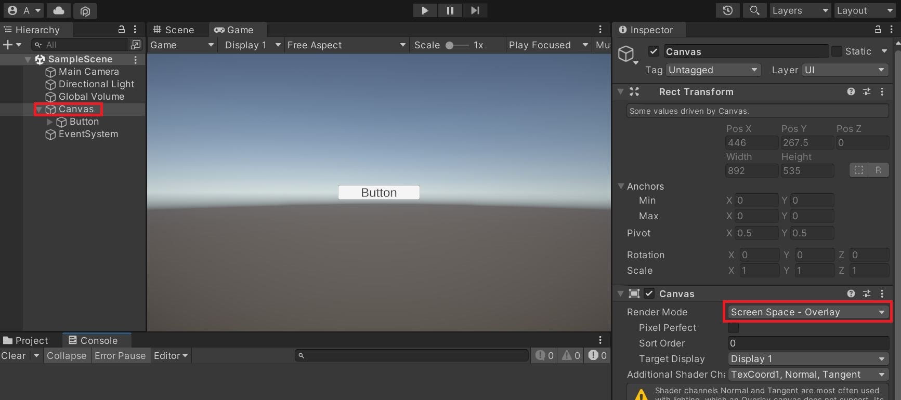
Task: Toggle the Static checkbox
Action: coord(837,51)
